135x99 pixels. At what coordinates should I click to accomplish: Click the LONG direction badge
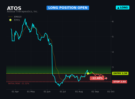click(123, 8)
